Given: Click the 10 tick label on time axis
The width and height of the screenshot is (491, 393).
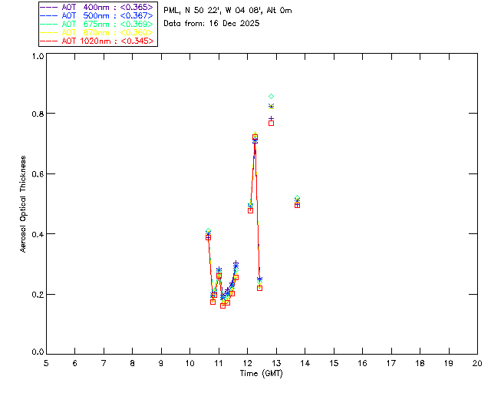Looking at the screenshot, I should point(189,363).
